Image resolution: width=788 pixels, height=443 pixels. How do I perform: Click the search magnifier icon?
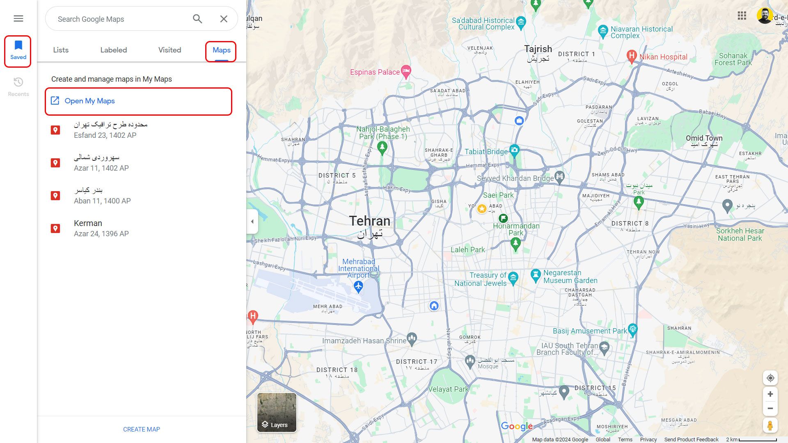pyautogui.click(x=197, y=18)
